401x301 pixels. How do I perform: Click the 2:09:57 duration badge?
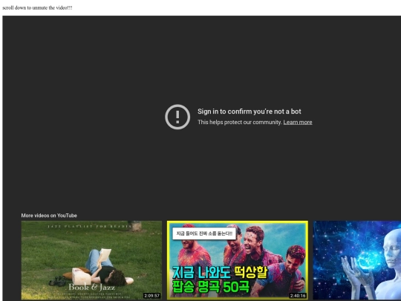(x=152, y=296)
